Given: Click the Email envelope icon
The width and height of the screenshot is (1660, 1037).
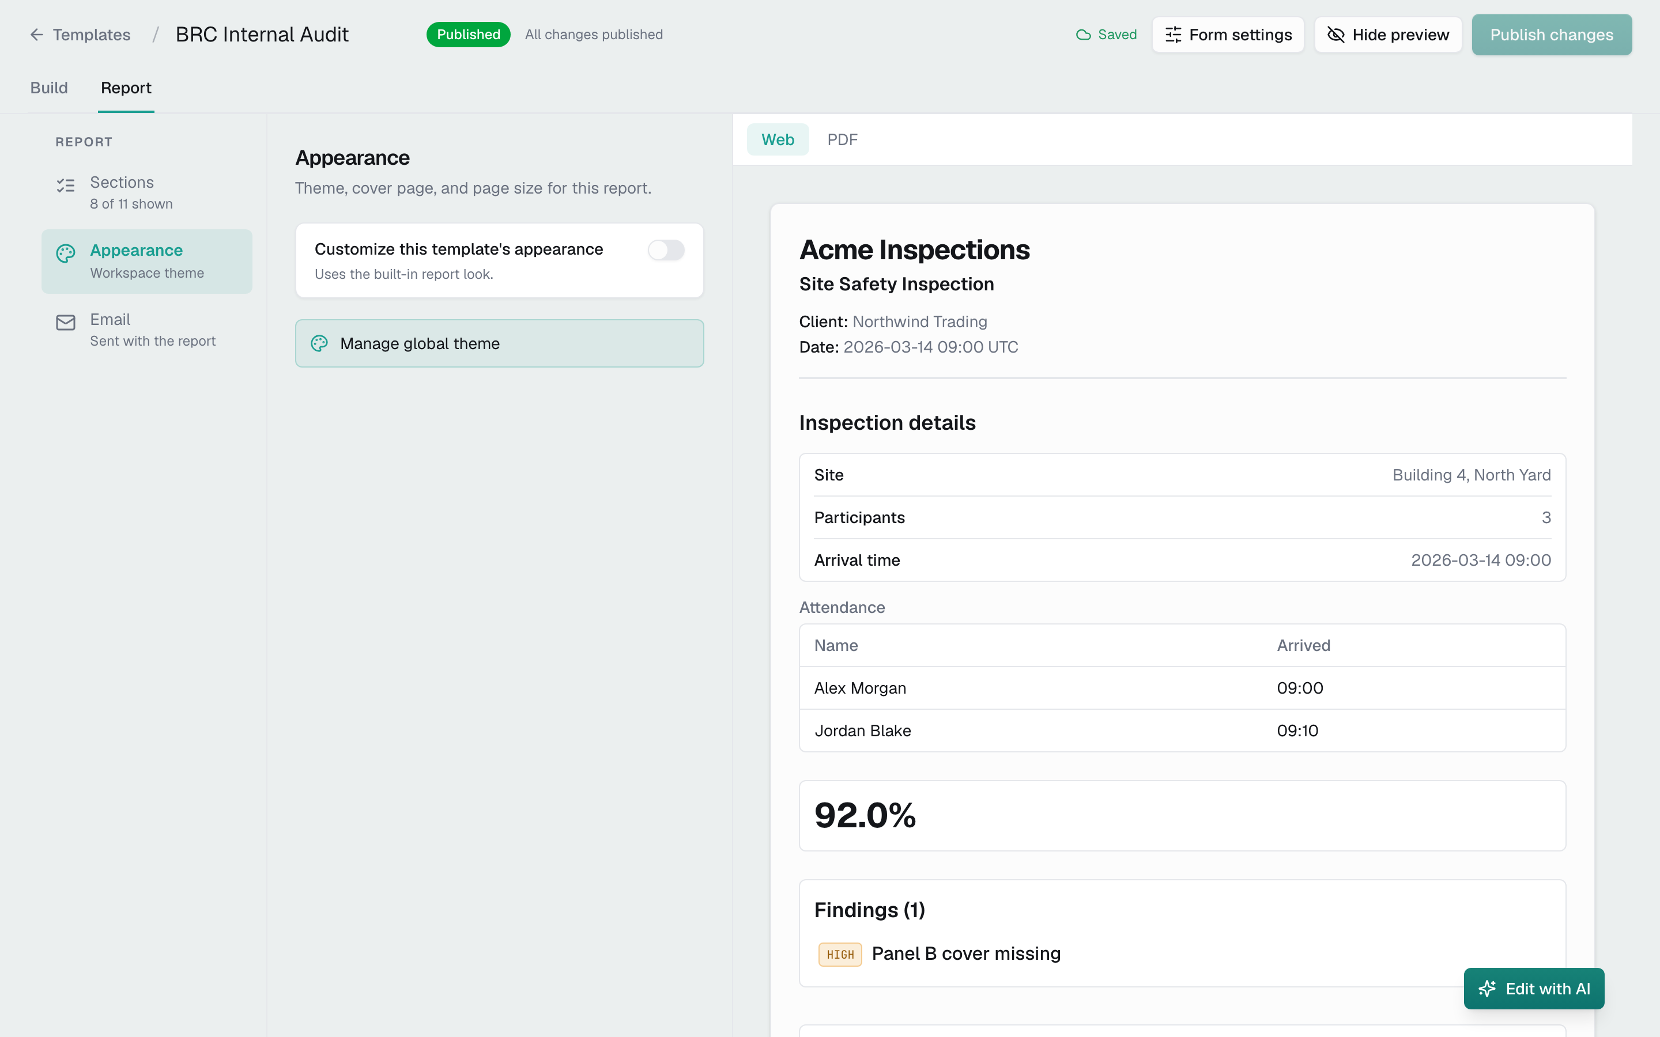Looking at the screenshot, I should 65,323.
